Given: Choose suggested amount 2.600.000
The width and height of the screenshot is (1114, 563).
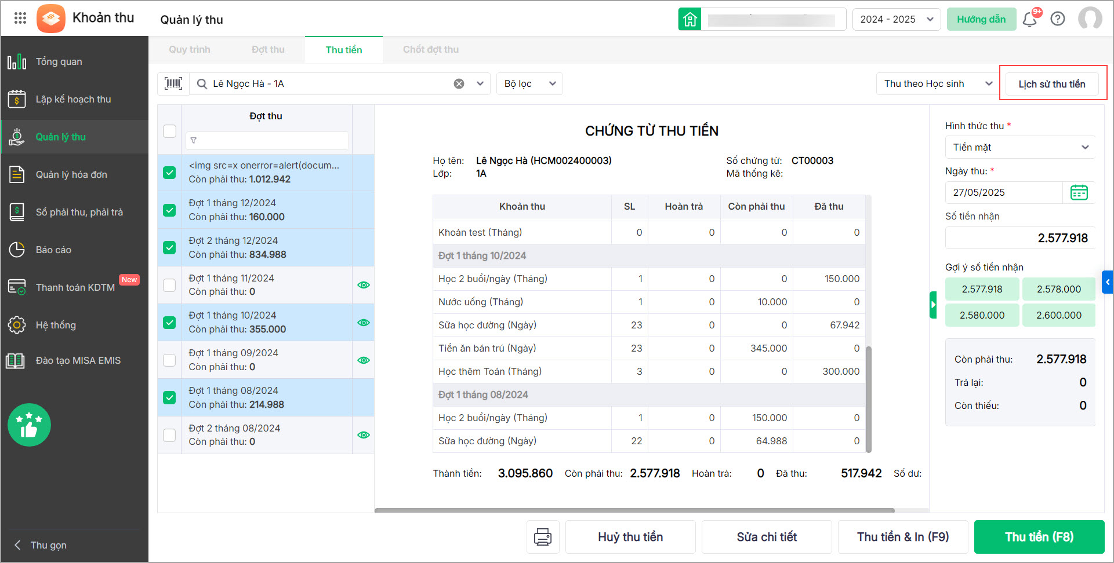Looking at the screenshot, I should (x=1059, y=315).
